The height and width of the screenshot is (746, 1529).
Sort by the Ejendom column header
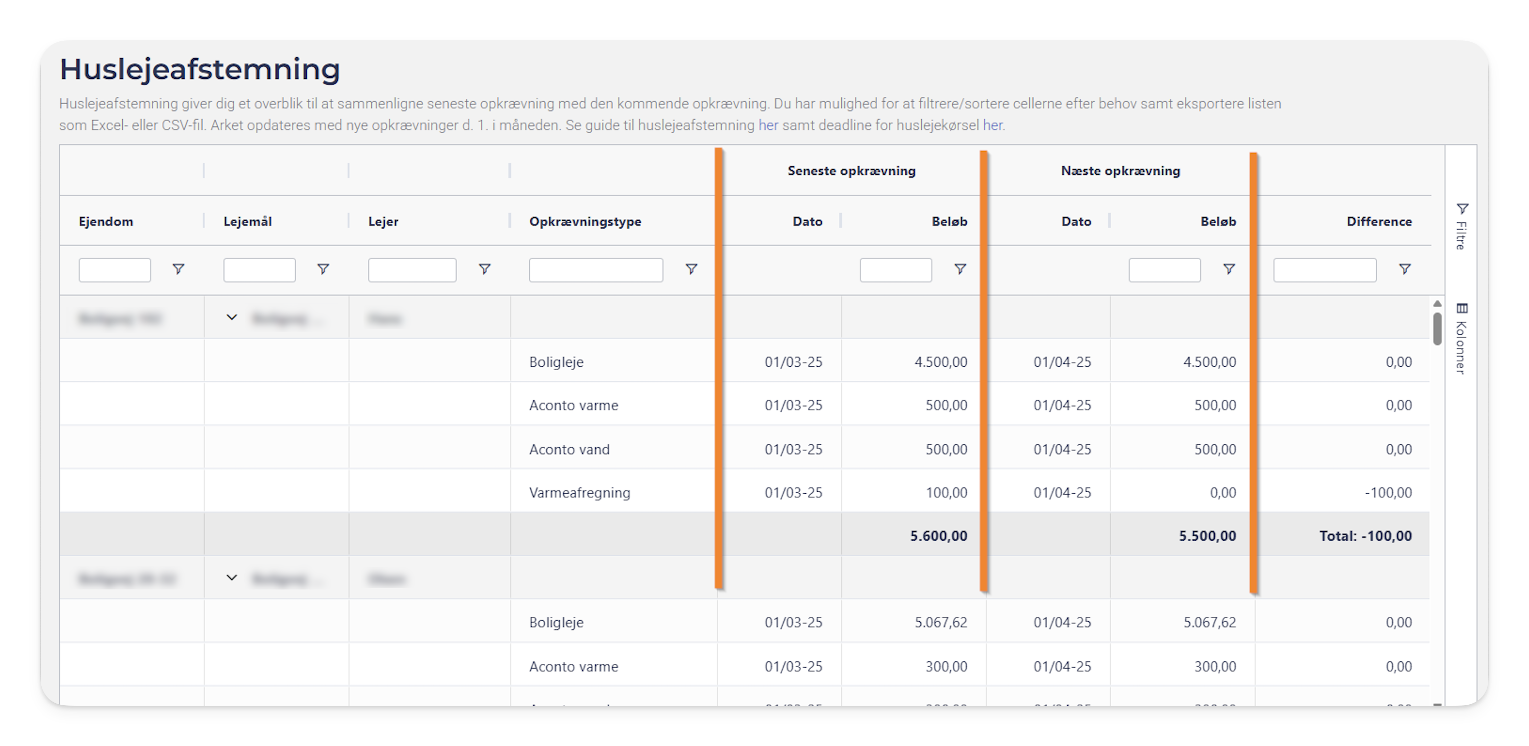[x=106, y=221]
